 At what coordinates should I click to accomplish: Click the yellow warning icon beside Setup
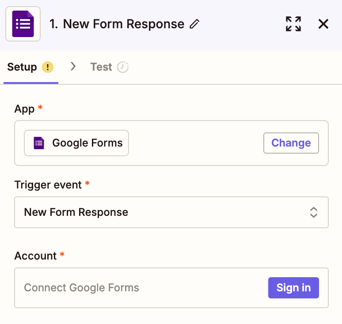click(x=48, y=67)
